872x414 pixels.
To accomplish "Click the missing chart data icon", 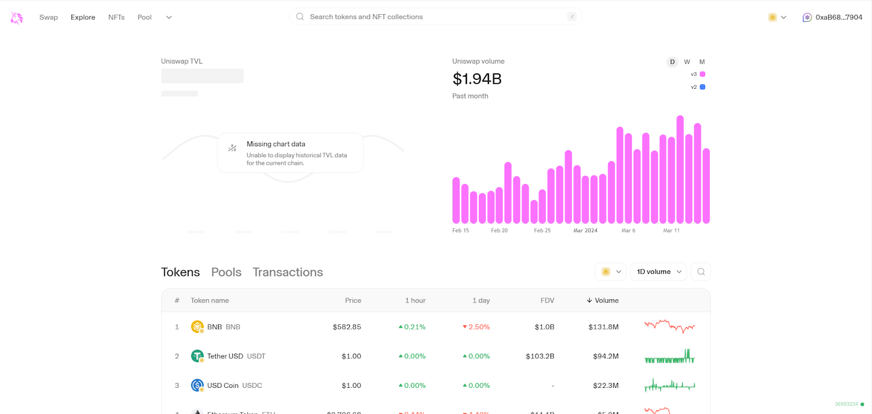I will coord(232,148).
